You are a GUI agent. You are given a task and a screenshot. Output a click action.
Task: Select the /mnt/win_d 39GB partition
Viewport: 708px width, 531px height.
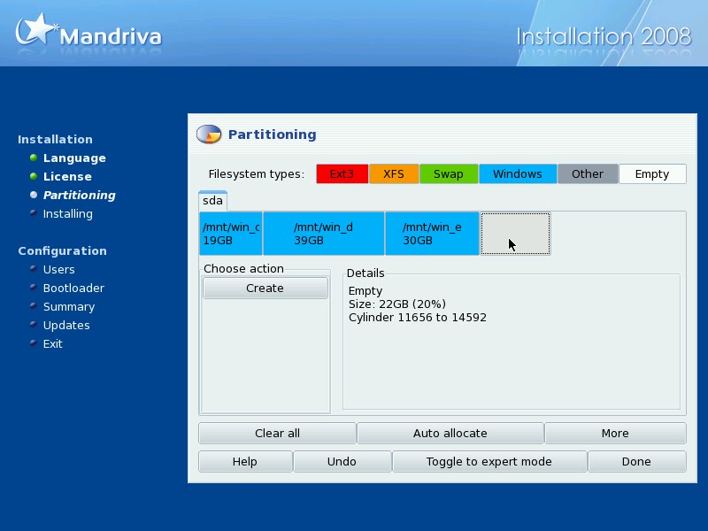(324, 234)
